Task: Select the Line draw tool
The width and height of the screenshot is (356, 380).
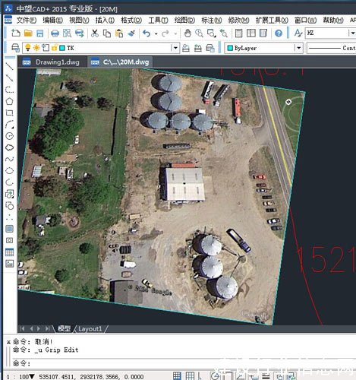Action: pyautogui.click(x=9, y=66)
